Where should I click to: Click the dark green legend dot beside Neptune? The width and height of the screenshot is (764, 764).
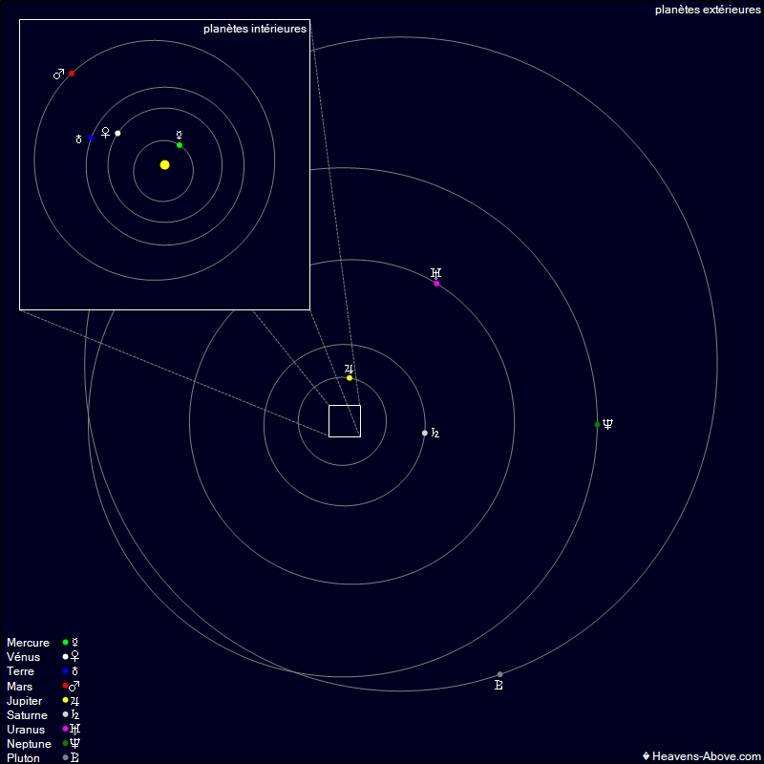click(65, 744)
